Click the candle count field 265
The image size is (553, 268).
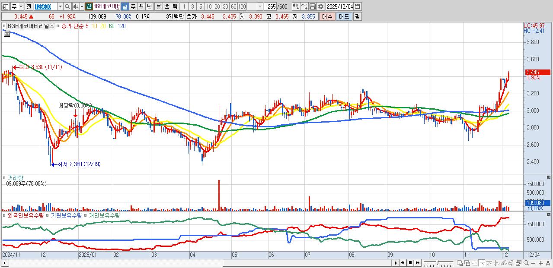click(271, 6)
